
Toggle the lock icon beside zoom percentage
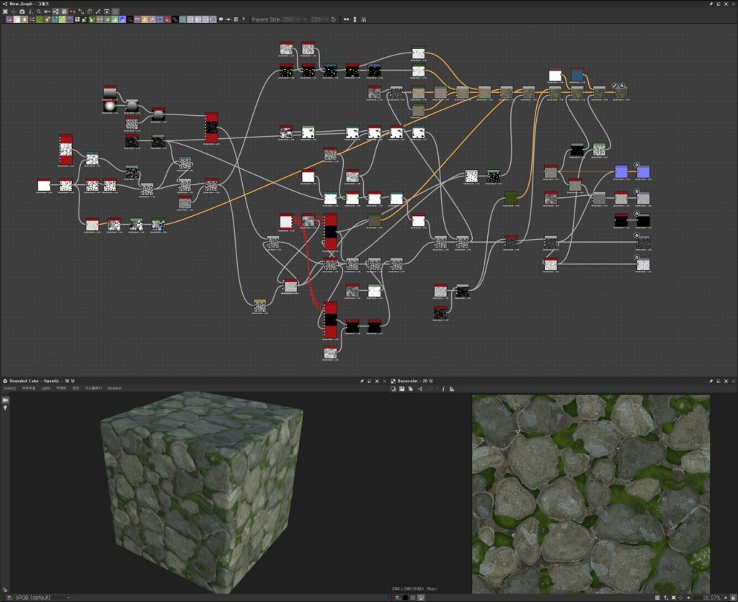(x=732, y=598)
